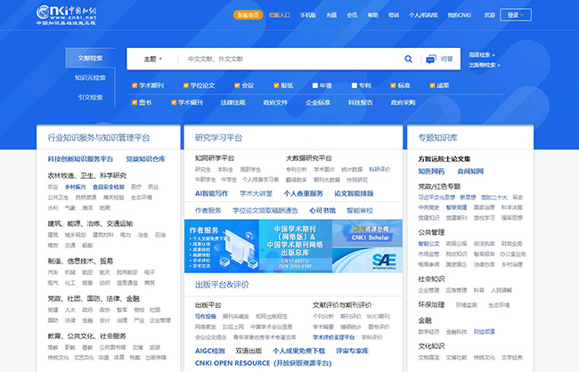Open 学术评价支撑平台 link
The height and width of the screenshot is (372, 579).
coord(334,337)
